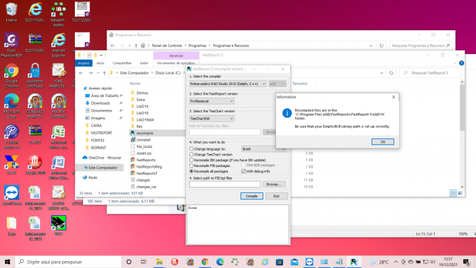Open Chrome from the taskbar
The image size is (476, 268).
[204, 262]
